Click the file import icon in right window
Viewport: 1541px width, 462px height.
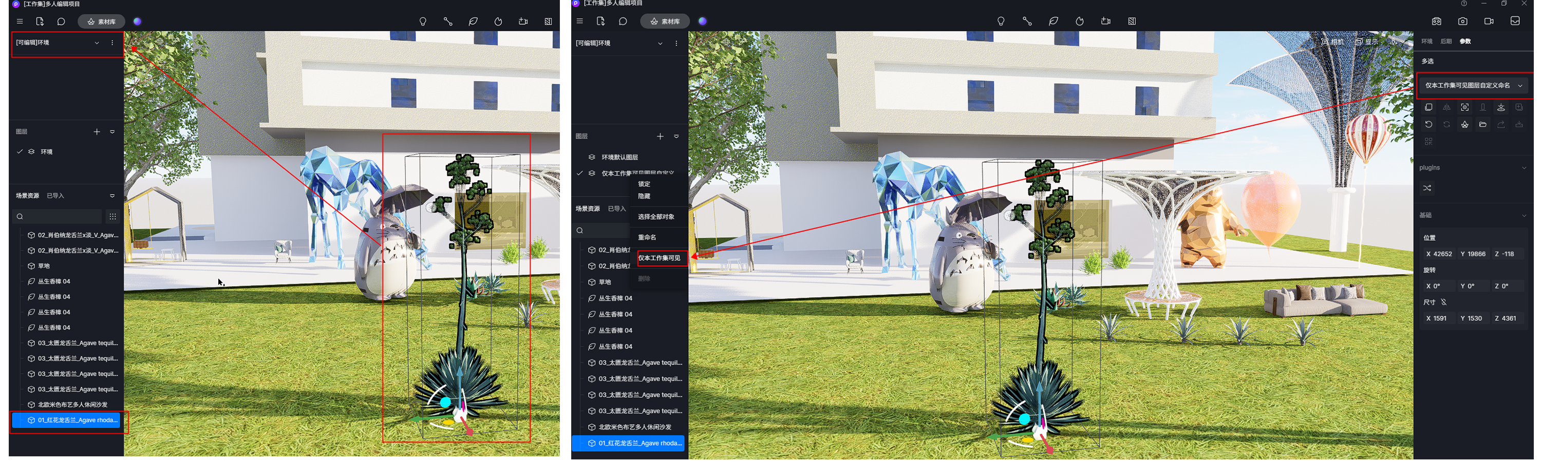click(600, 21)
